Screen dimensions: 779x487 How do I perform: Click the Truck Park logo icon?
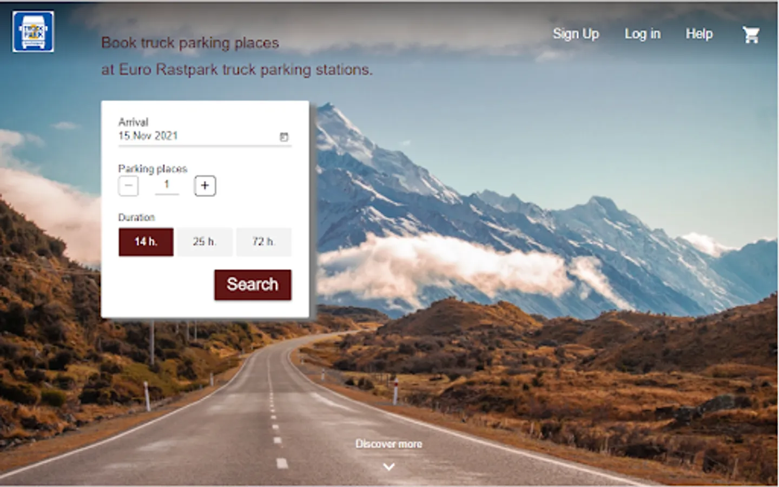(33, 32)
